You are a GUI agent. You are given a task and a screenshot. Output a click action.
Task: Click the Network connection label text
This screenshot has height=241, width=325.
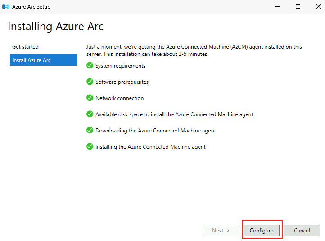pyautogui.click(x=119, y=98)
